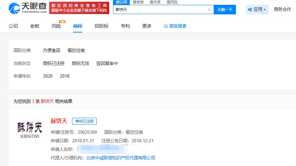The image size is (296, 166).
Task: Open the 应用 dropdown menu
Action: pos(257,10)
